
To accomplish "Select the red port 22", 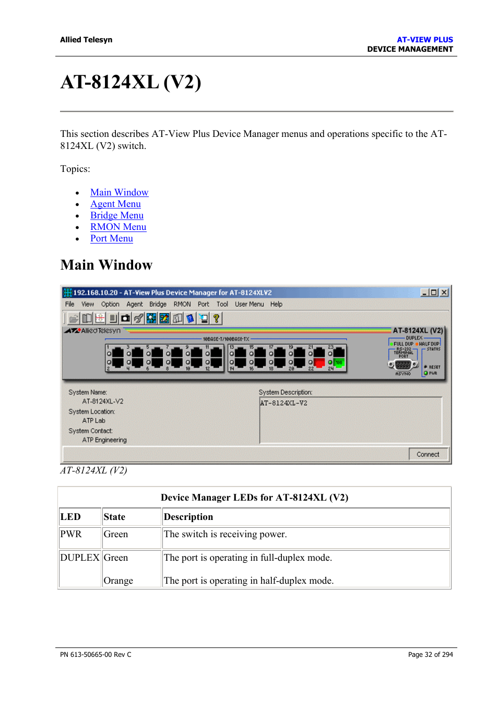I will tap(319, 362).
